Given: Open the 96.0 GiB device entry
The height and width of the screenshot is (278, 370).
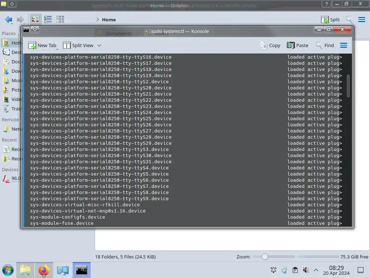Looking at the screenshot, I should point(12,178).
